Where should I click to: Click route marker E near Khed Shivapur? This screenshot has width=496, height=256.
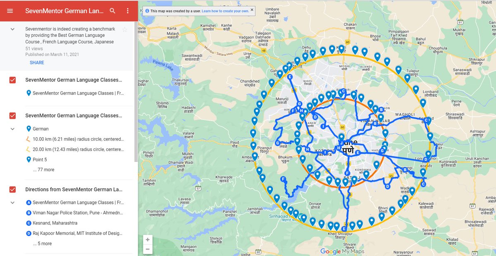coord(344,228)
